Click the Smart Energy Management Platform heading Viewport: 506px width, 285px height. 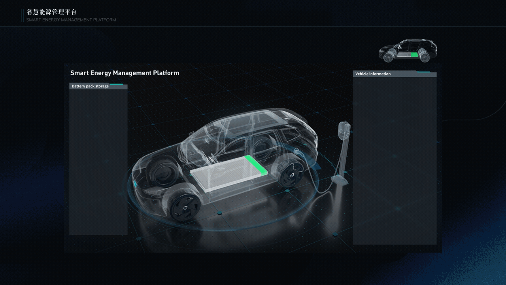pos(125,73)
